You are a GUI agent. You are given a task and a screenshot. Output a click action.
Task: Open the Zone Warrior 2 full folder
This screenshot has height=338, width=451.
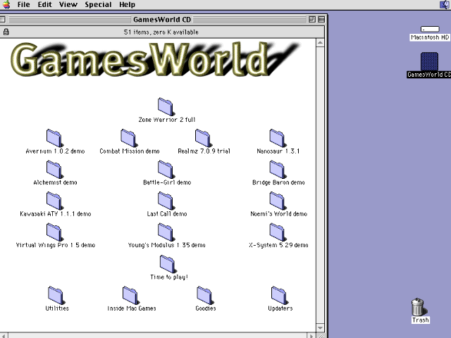coord(166,106)
